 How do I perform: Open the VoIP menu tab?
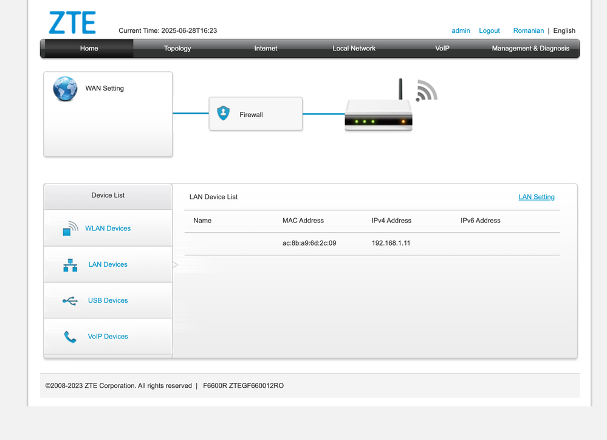(x=442, y=49)
